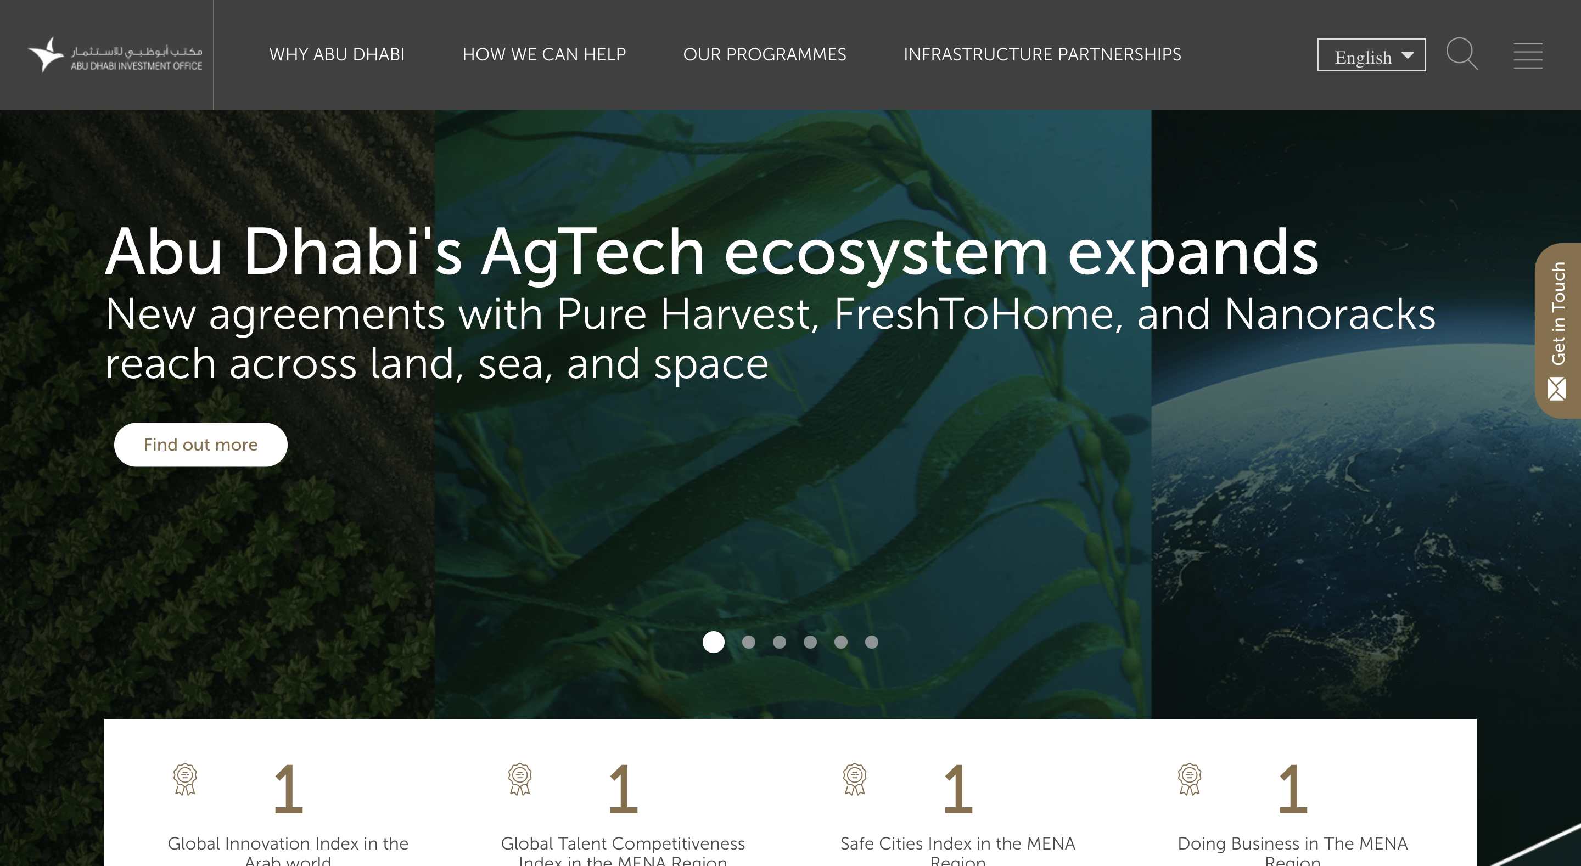Open the English language dropdown

point(1371,55)
